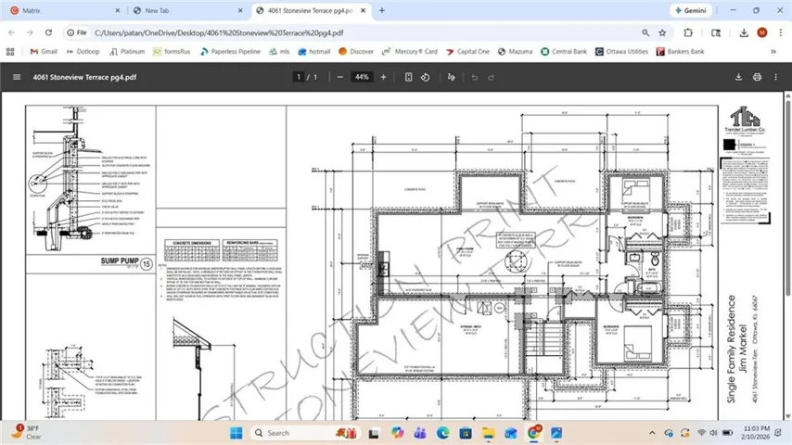The image size is (792, 445).
Task: Open the Windows Start menu
Action: (235, 433)
